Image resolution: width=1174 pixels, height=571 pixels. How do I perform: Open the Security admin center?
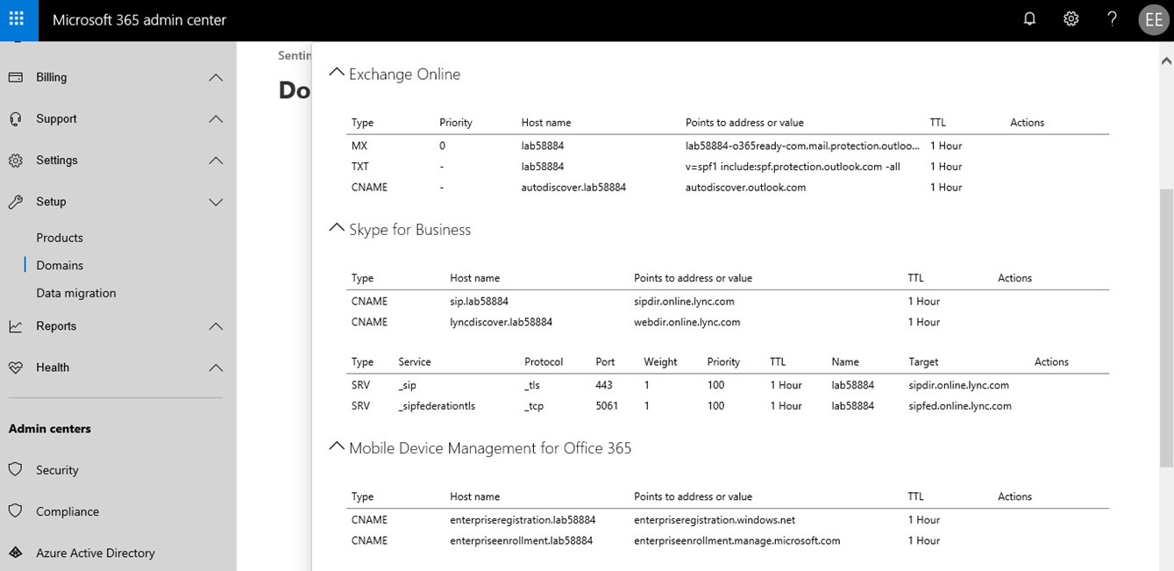[x=57, y=470]
